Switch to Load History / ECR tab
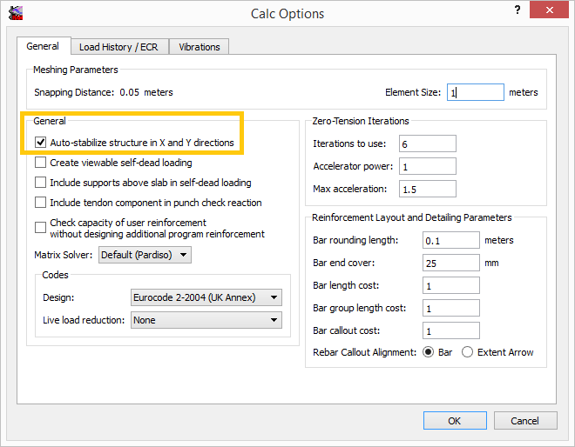The width and height of the screenshot is (575, 447). pos(118,47)
